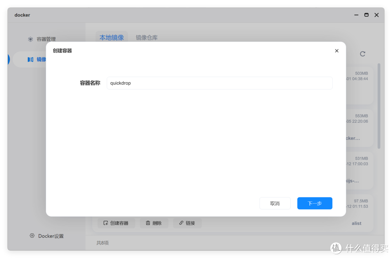Switch to the 镜像仓库 tab
Viewport: 392px width, 258px height.
pos(147,37)
